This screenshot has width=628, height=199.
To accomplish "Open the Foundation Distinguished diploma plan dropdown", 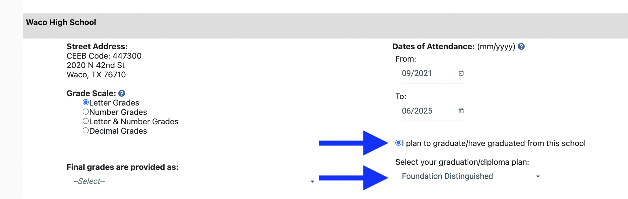I will tap(467, 176).
